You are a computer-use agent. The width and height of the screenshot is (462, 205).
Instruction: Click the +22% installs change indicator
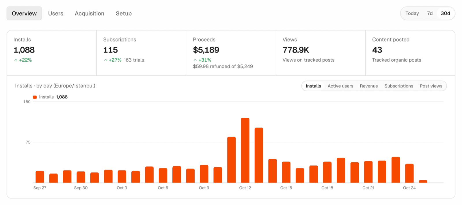23,60
